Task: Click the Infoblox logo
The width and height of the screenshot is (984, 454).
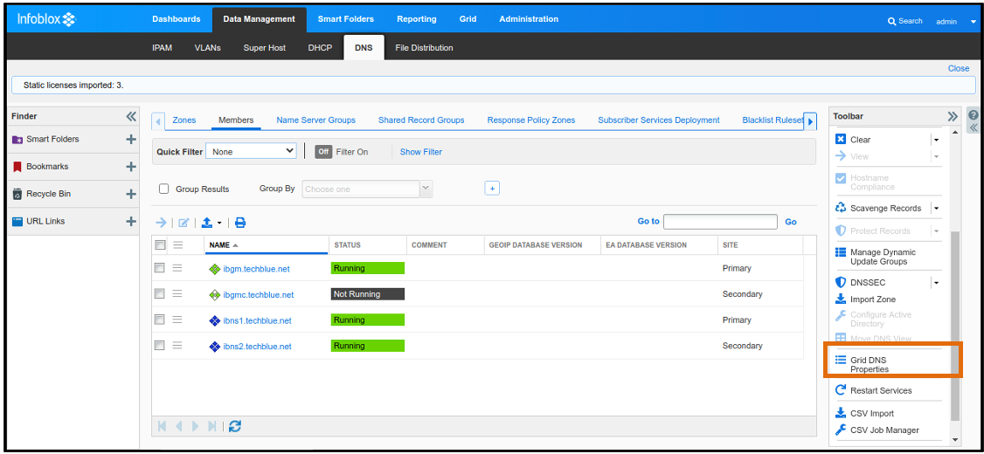Action: pos(46,19)
